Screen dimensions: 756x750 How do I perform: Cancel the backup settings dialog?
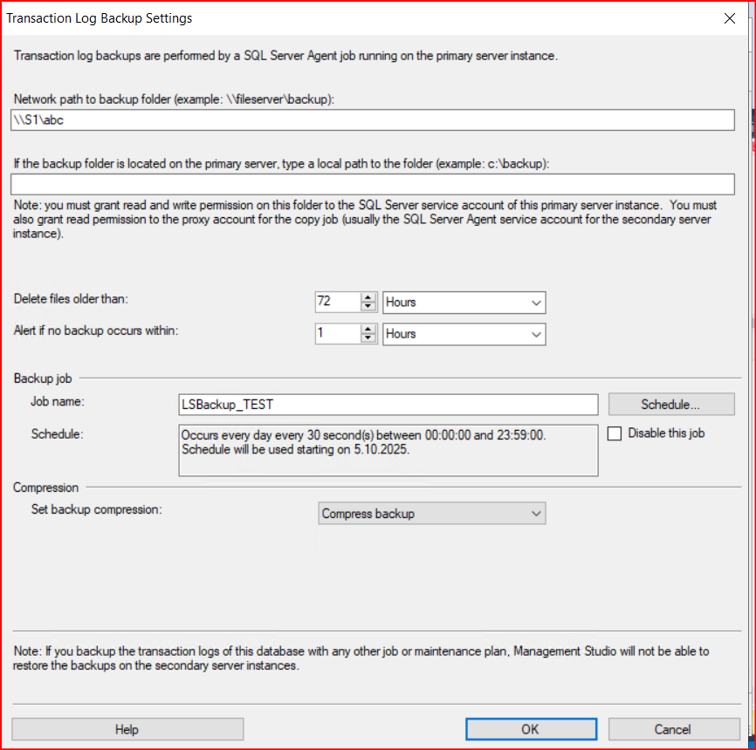pos(673,729)
